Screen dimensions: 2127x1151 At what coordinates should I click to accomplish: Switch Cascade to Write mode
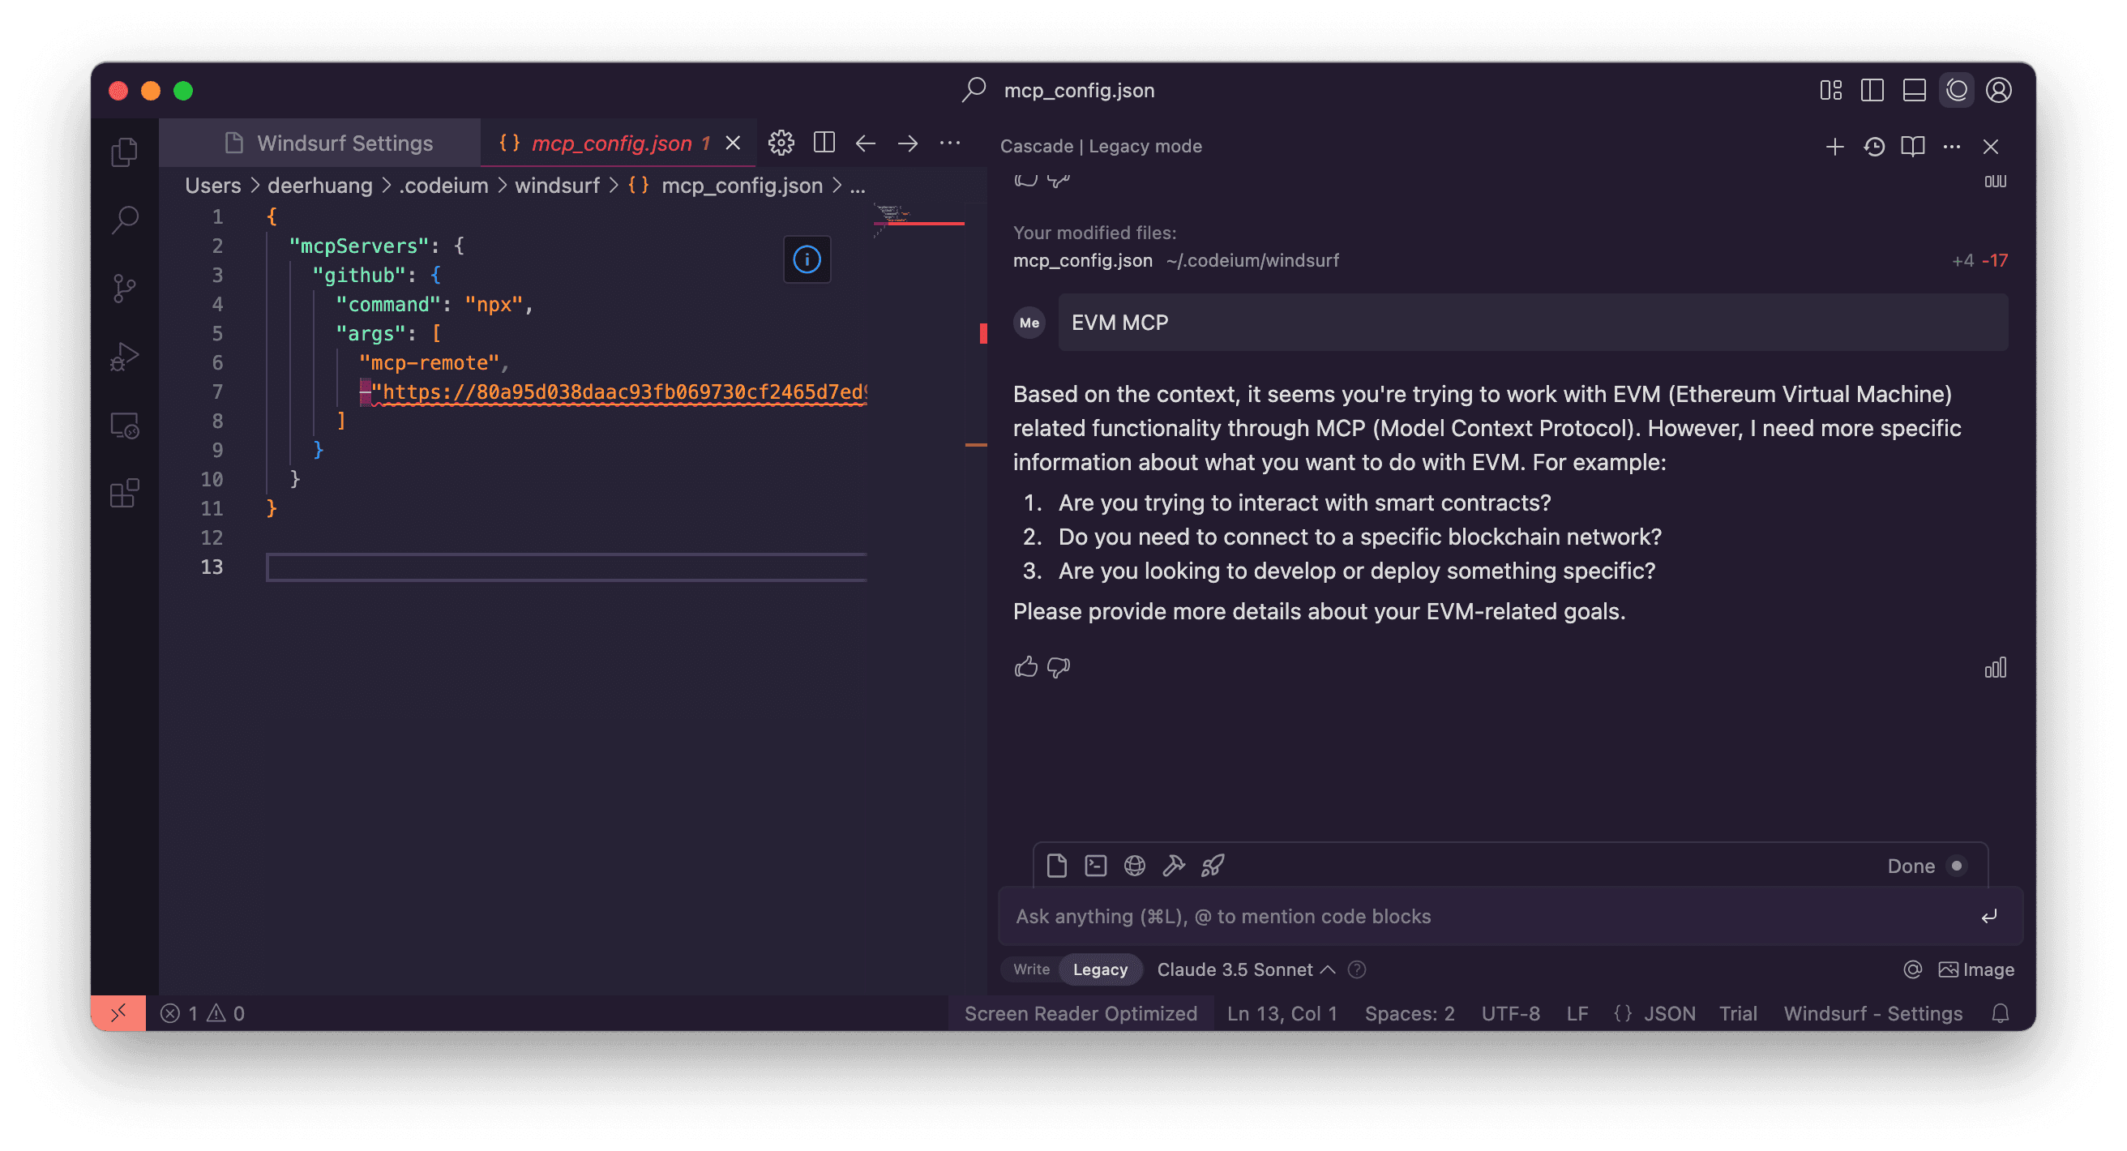pos(1030,969)
